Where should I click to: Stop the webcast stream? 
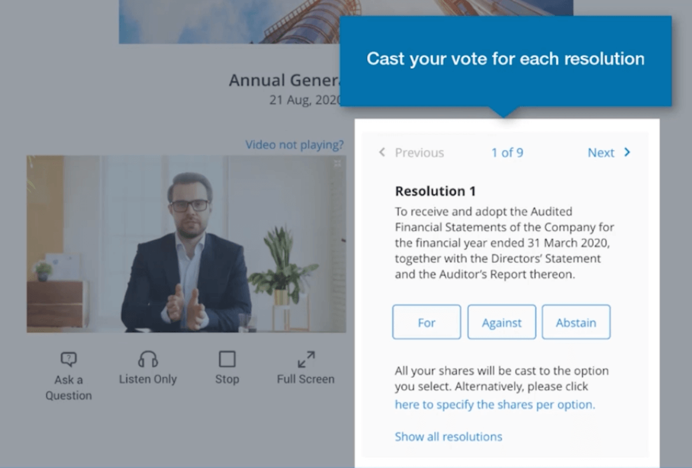(227, 367)
